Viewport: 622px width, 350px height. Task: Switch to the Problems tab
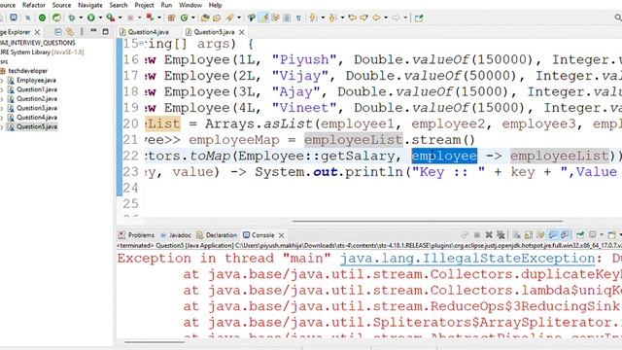click(x=136, y=235)
